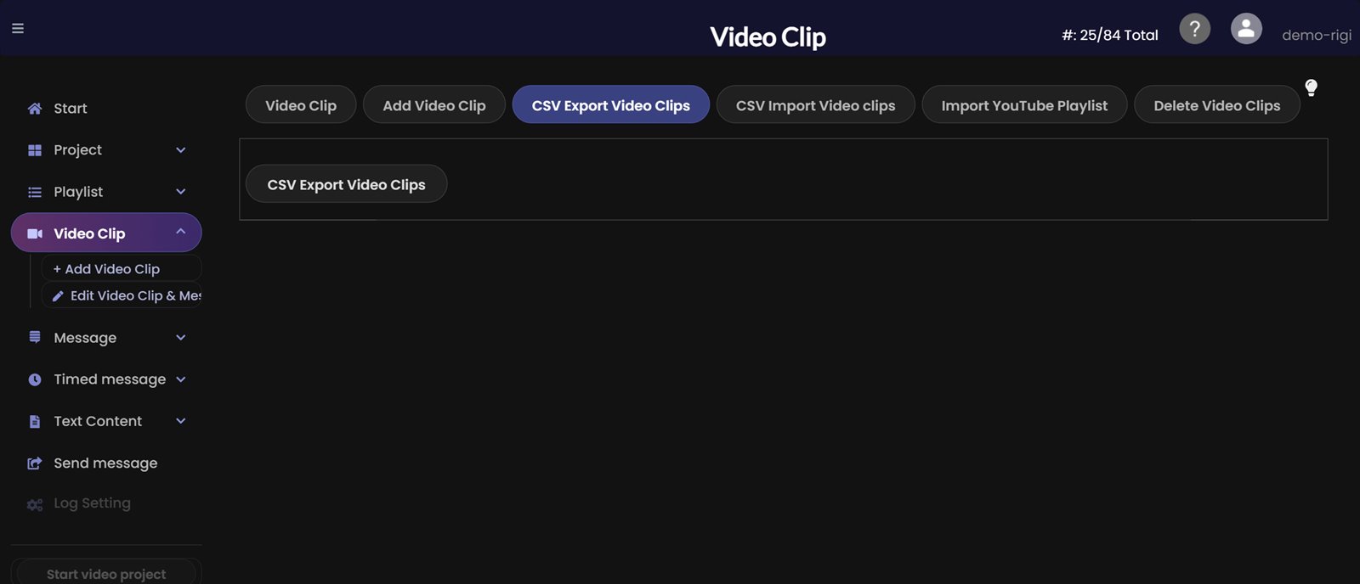Click the Send message share icon

[x=35, y=463]
